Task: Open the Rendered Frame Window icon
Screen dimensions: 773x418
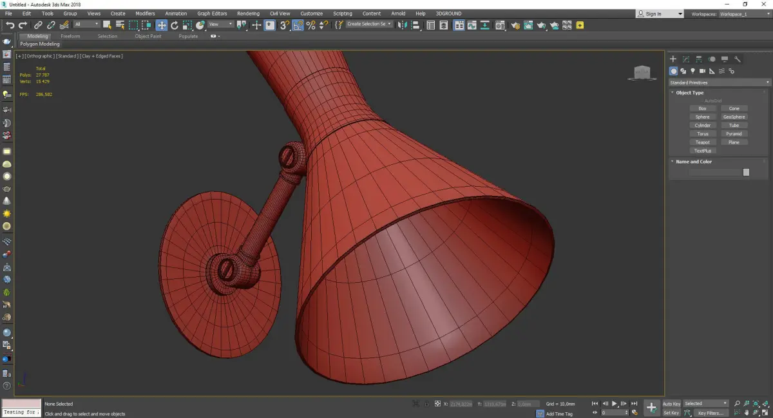Action: 528,25
